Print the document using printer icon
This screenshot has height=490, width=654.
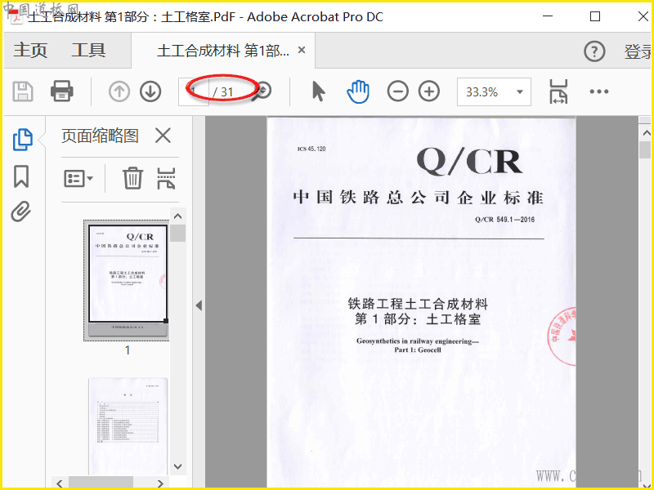coord(62,91)
